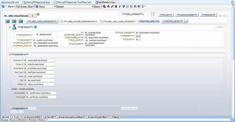
Task: Open the ???TASK_ACTIONS??? dropdown
Action: pyautogui.click(x=133, y=14)
